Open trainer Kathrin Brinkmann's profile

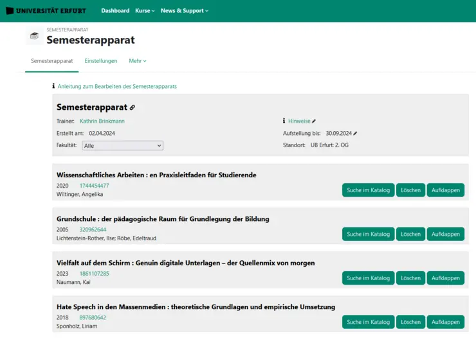[x=102, y=121]
